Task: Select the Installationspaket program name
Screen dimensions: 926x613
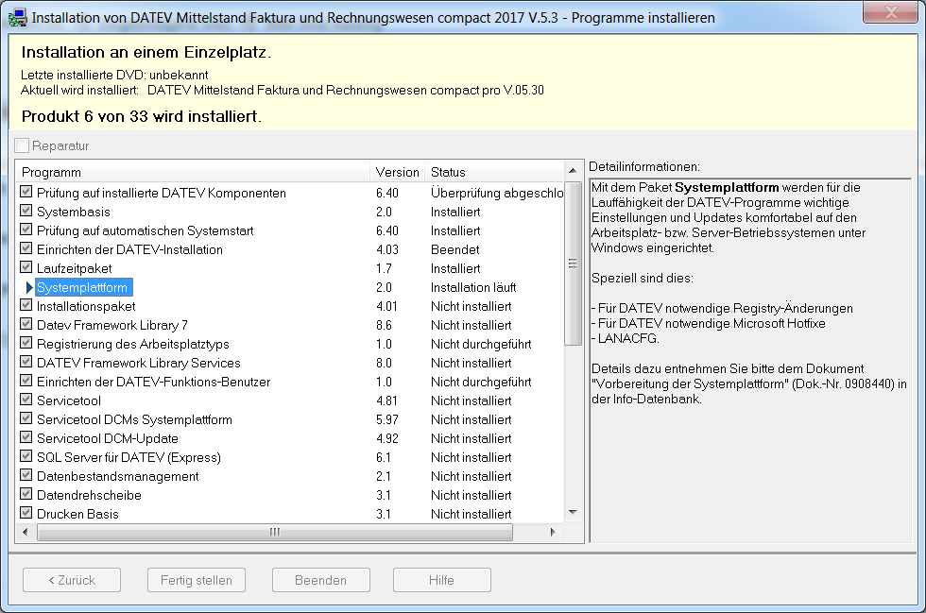Action: tap(86, 306)
